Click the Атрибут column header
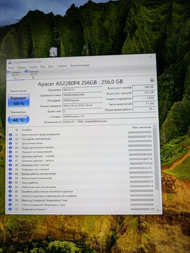This screenshot has width=190, height=253. tap(27, 130)
